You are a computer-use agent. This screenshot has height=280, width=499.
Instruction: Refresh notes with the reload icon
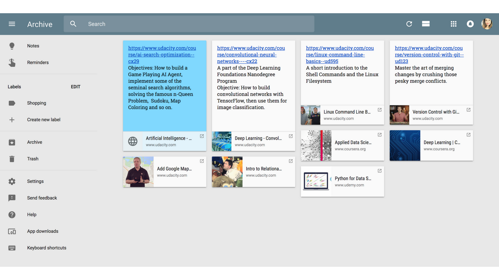pos(409,24)
